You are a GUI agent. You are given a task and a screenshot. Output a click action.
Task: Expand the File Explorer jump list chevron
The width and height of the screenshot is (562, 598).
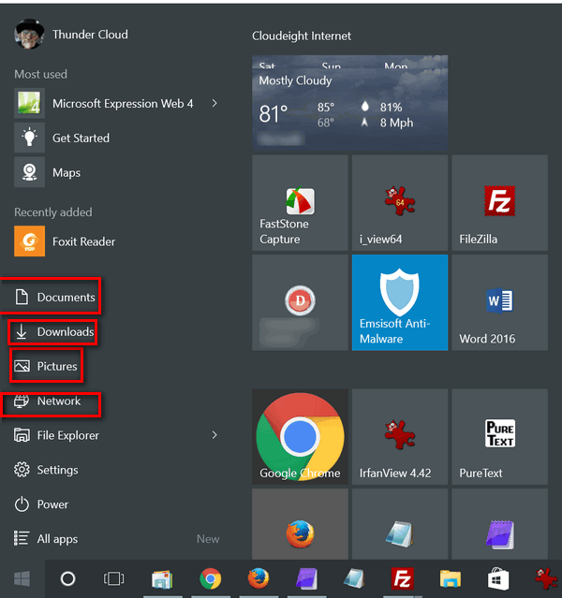(x=214, y=435)
